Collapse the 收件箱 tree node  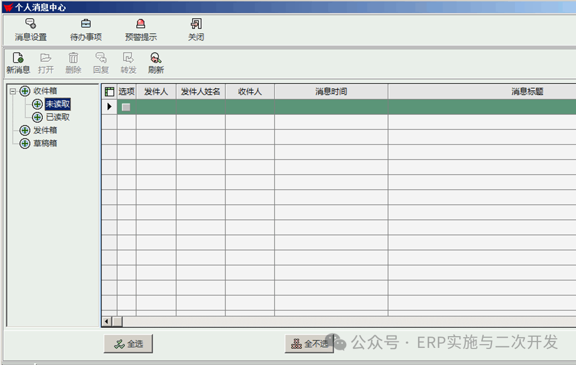(13, 91)
